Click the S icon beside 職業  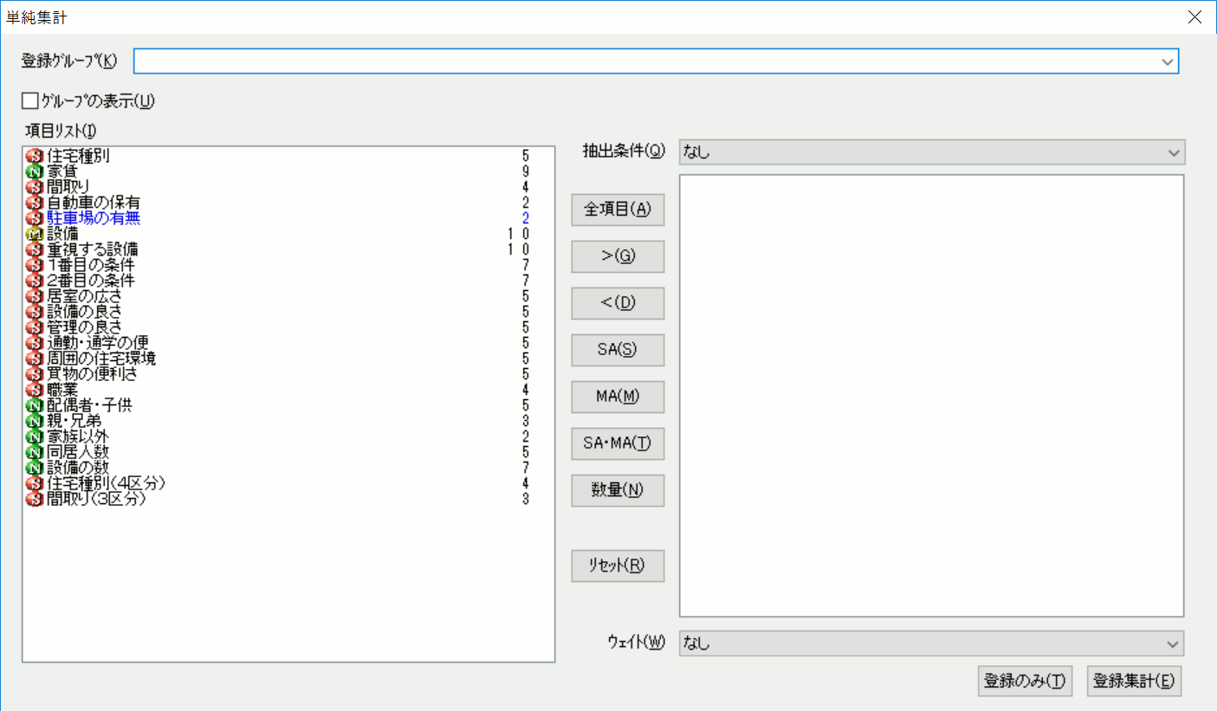[x=35, y=390]
